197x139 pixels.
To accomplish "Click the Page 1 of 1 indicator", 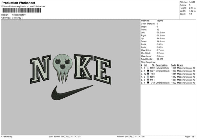I will pyautogui.click(x=190, y=136).
